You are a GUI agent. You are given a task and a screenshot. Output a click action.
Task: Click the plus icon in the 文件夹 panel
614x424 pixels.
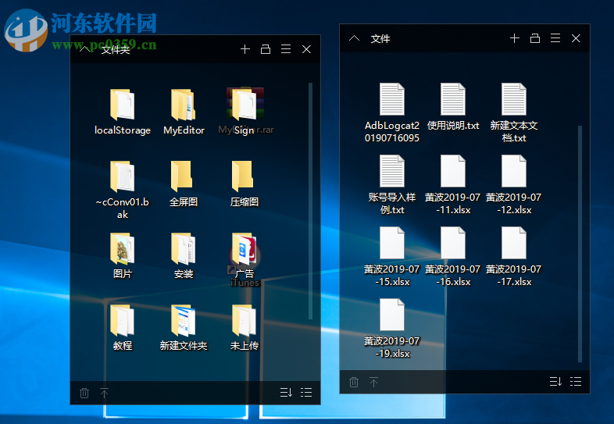(x=245, y=49)
